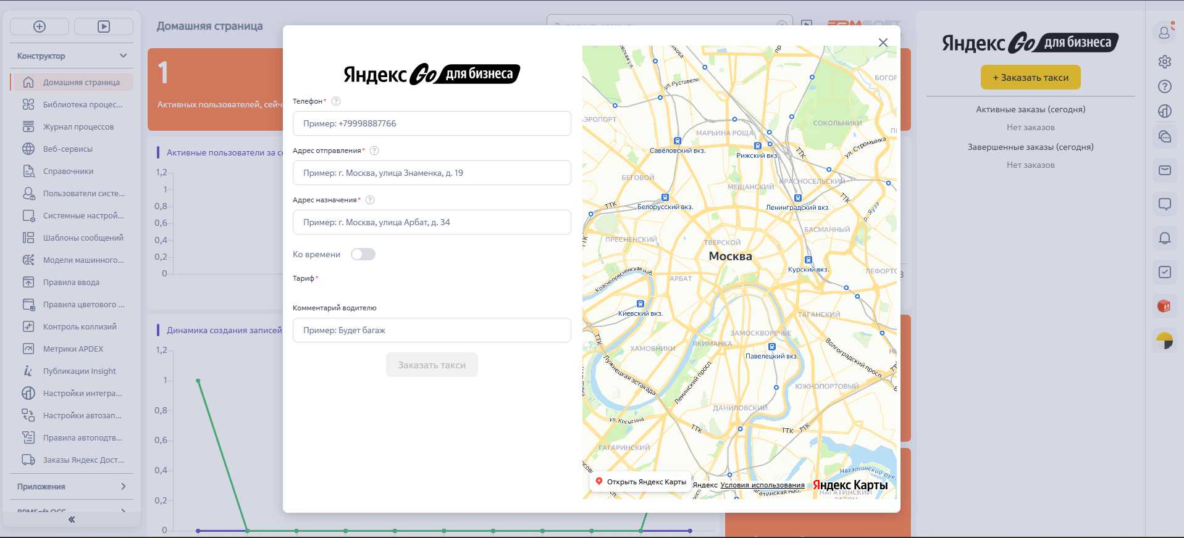Select Справочники menu item
The image size is (1184, 538).
tap(69, 172)
